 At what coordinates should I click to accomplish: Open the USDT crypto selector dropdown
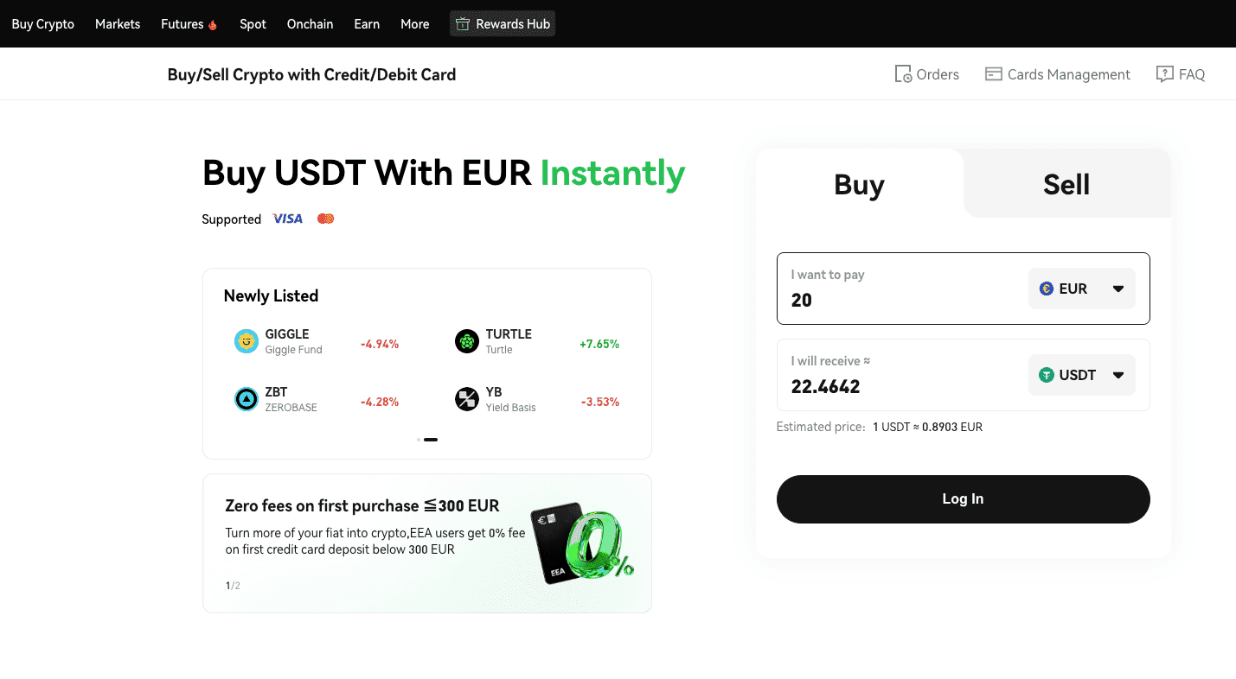1081,374
